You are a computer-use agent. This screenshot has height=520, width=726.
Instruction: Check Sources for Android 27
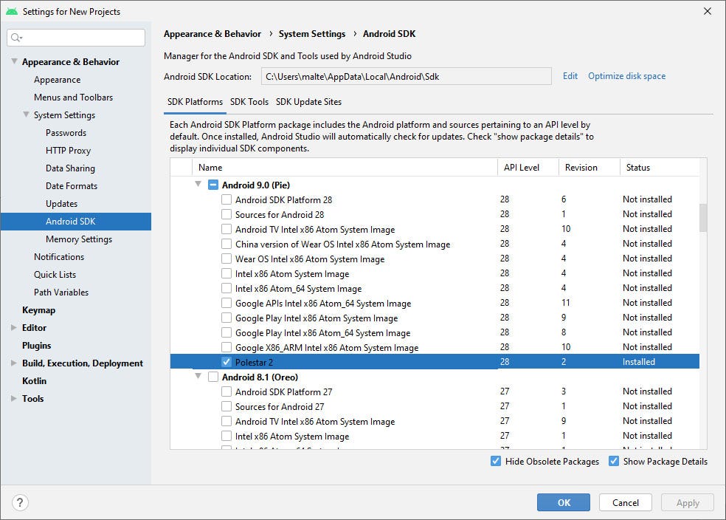pos(227,406)
